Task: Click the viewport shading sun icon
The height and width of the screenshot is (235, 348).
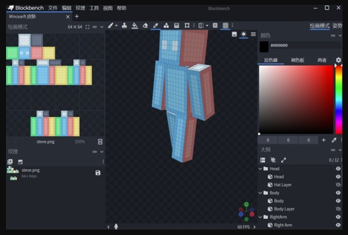Action: click(x=244, y=34)
